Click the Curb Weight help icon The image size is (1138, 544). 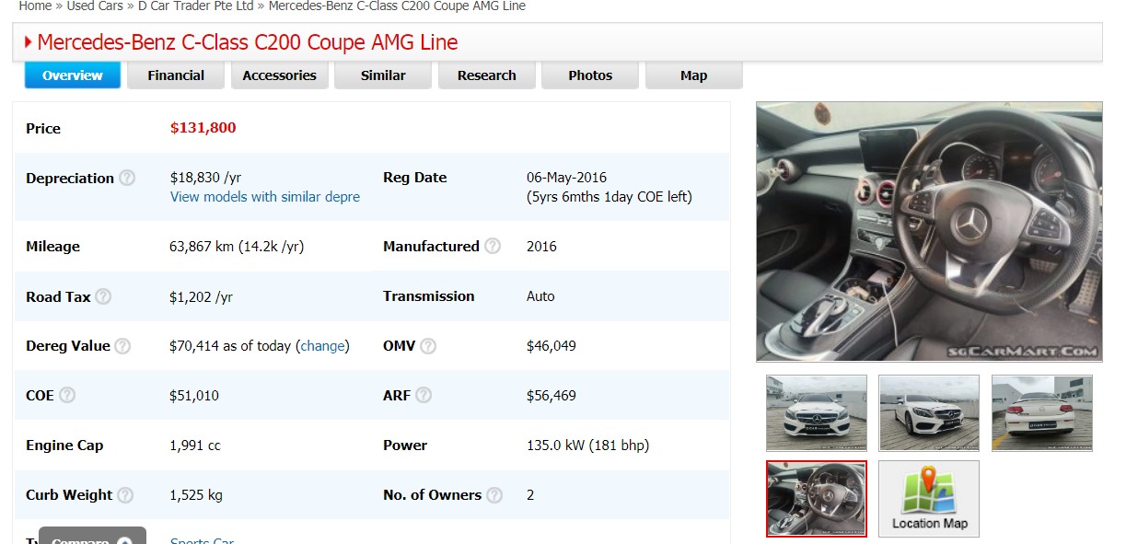click(125, 494)
